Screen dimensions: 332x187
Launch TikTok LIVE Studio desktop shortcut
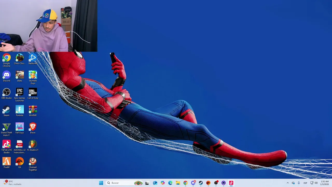pyautogui.click(x=6, y=147)
